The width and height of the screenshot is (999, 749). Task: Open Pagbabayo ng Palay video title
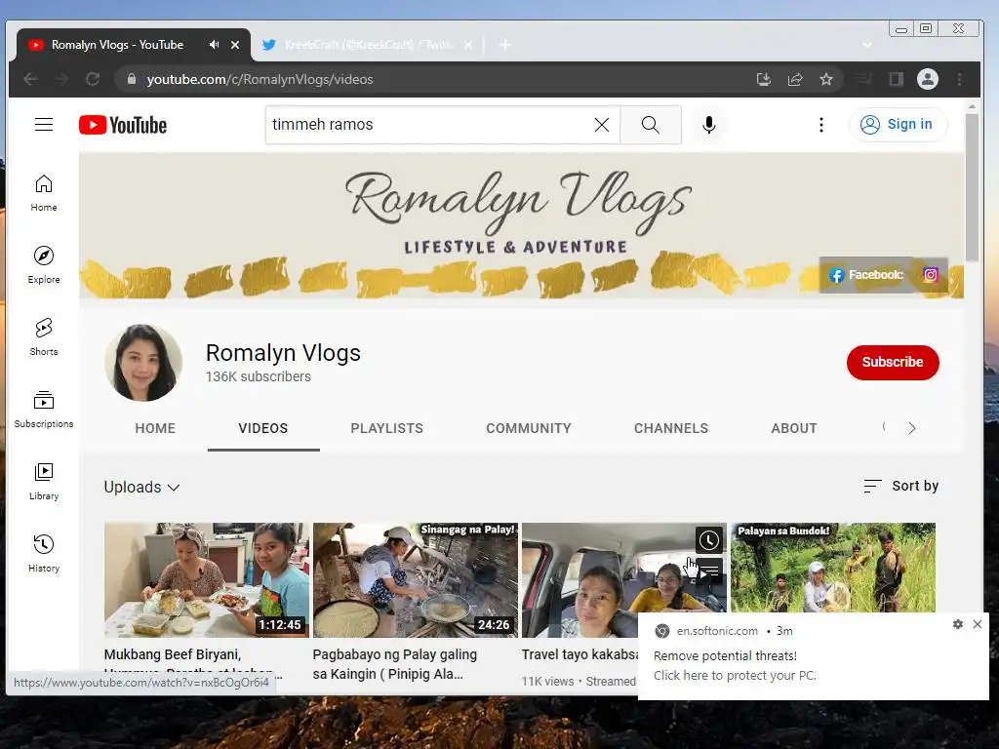click(395, 663)
